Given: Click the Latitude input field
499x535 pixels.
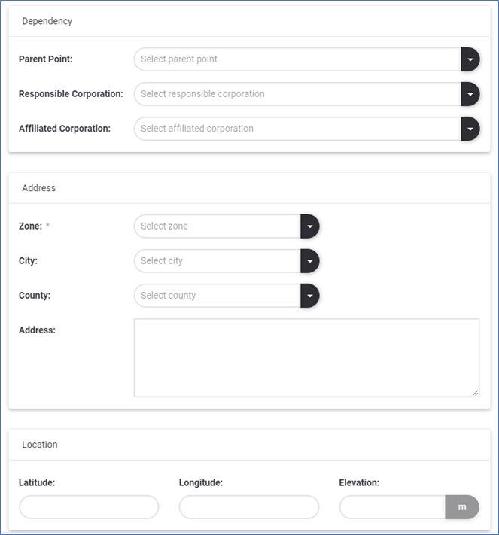Looking at the screenshot, I should pos(89,507).
